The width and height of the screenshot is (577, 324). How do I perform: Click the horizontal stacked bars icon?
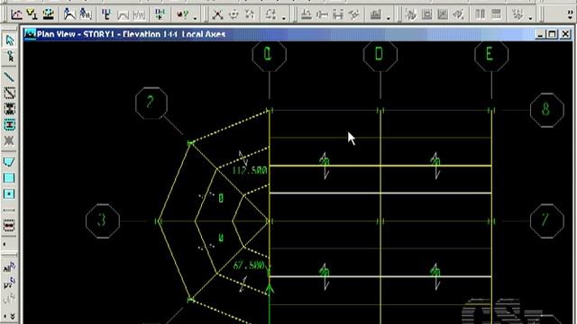496,14
